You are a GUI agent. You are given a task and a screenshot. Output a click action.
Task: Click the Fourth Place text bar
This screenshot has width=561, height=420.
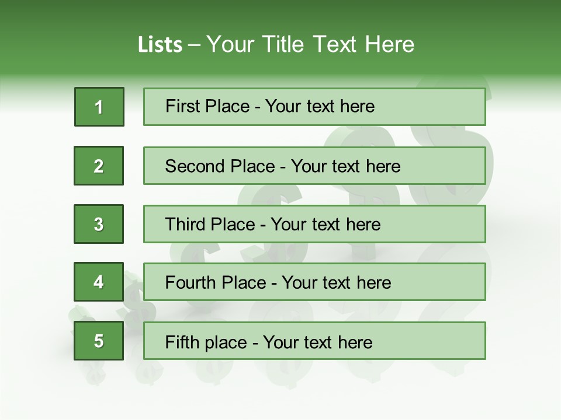tap(314, 282)
